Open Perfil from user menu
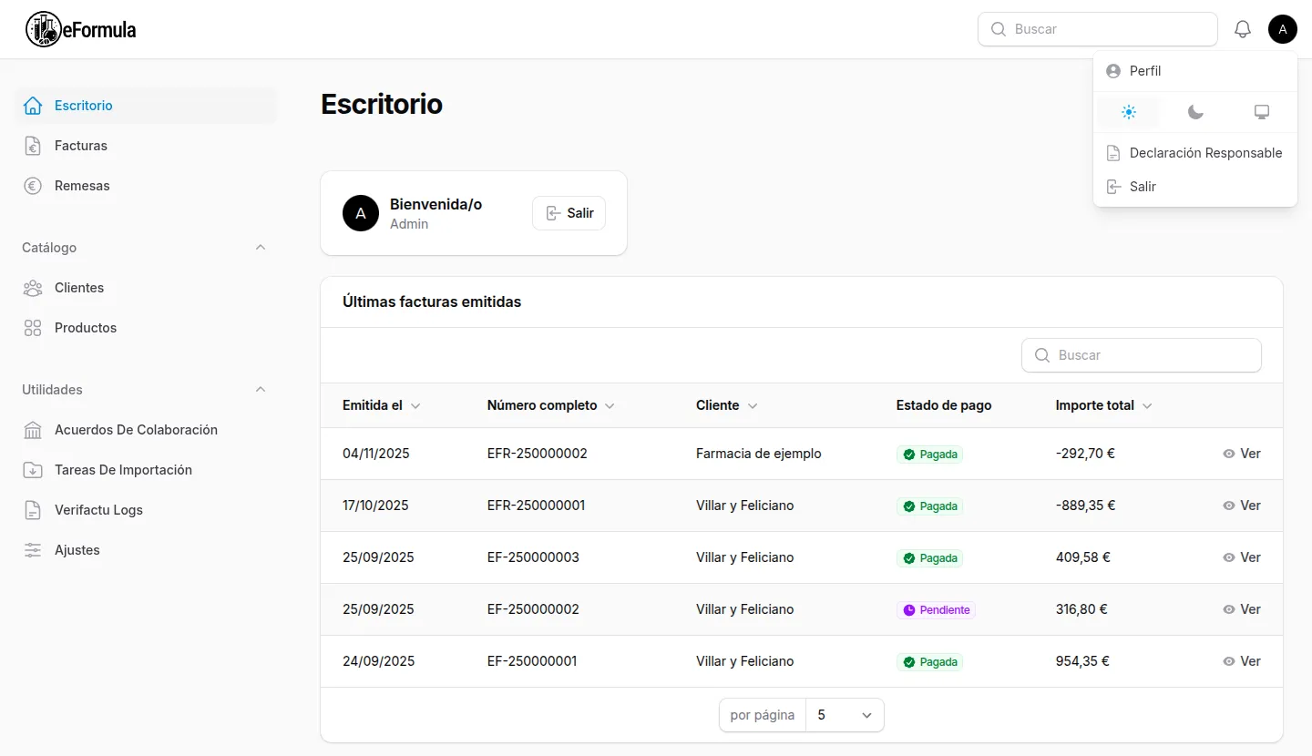Viewport: 1312px width, 756px height. pyautogui.click(x=1195, y=71)
